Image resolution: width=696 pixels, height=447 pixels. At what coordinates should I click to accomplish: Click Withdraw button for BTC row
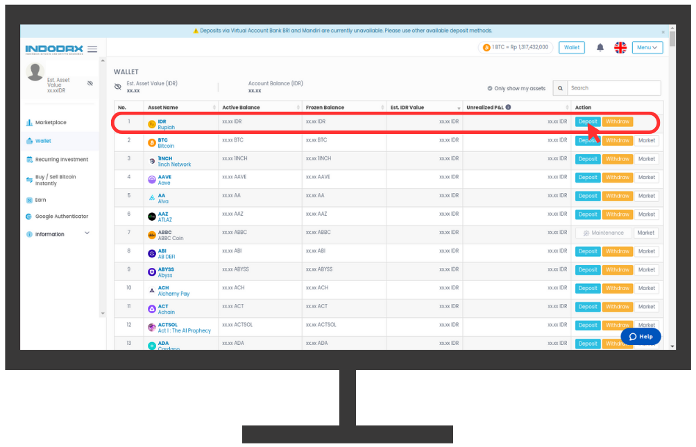pos(617,140)
